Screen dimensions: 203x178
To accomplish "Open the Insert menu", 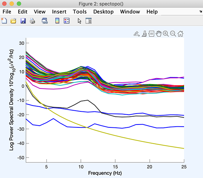I will (59, 12).
